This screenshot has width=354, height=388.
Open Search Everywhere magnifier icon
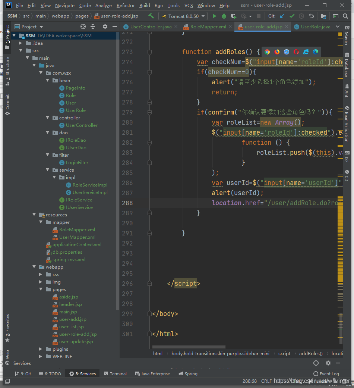pyautogui.click(x=345, y=16)
